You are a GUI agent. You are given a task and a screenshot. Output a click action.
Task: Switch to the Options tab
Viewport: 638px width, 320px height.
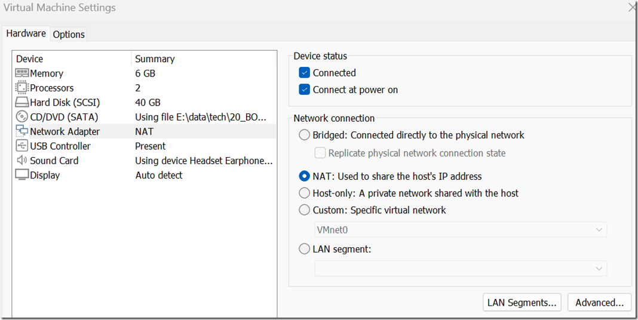click(69, 34)
